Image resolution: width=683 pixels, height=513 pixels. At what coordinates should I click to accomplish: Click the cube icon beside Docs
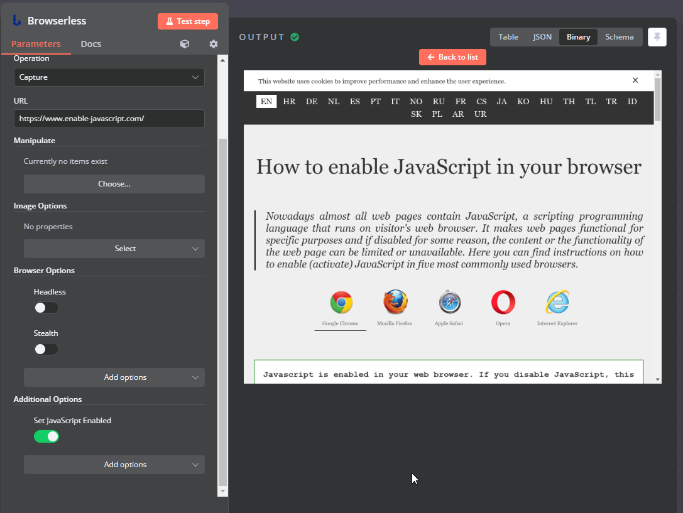tap(185, 44)
